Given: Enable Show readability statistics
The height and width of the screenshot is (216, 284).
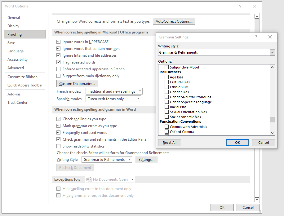Looking at the screenshot, I should 58,146.
